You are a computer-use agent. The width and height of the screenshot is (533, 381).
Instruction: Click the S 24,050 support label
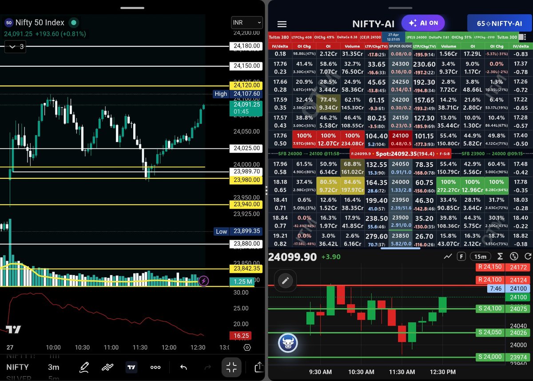click(x=489, y=332)
